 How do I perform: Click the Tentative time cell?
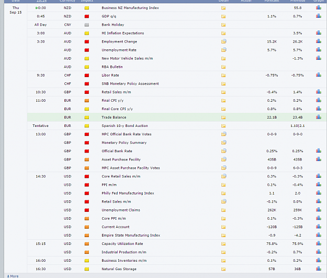point(40,126)
